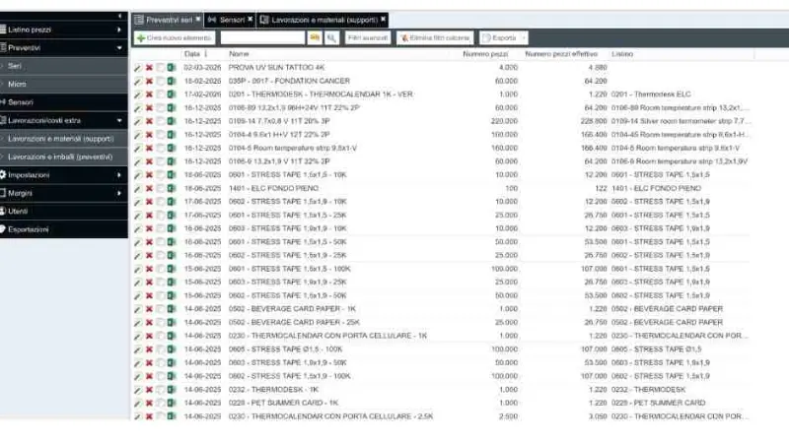Export 0602 - STRESS TAPE 1,5x1,9 - 100K to Excel
Viewport: 789px width, 443px height.
pos(172,376)
